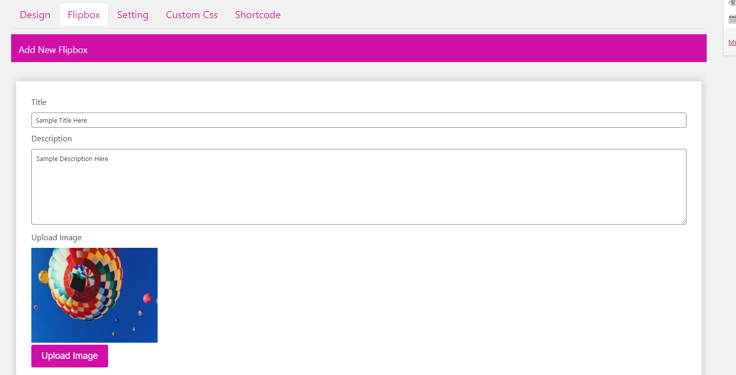Click the Description field label
Image resolution: width=736 pixels, height=375 pixels.
pyautogui.click(x=52, y=139)
